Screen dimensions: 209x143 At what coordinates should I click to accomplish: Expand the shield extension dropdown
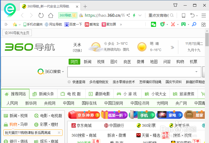[x=167, y=25]
